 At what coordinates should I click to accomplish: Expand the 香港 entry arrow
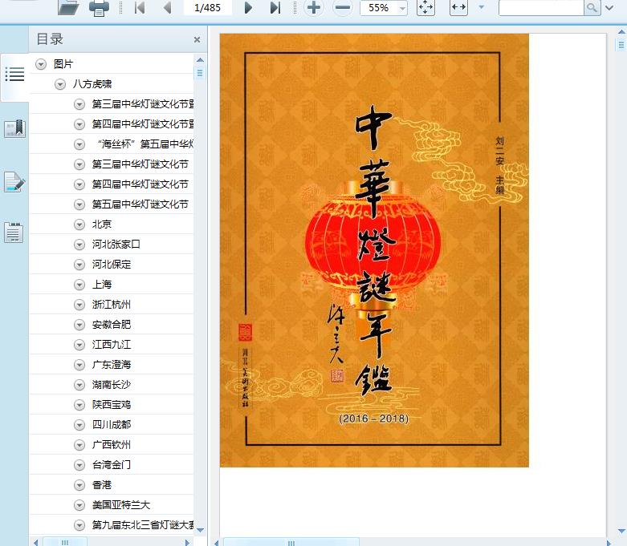pos(79,485)
